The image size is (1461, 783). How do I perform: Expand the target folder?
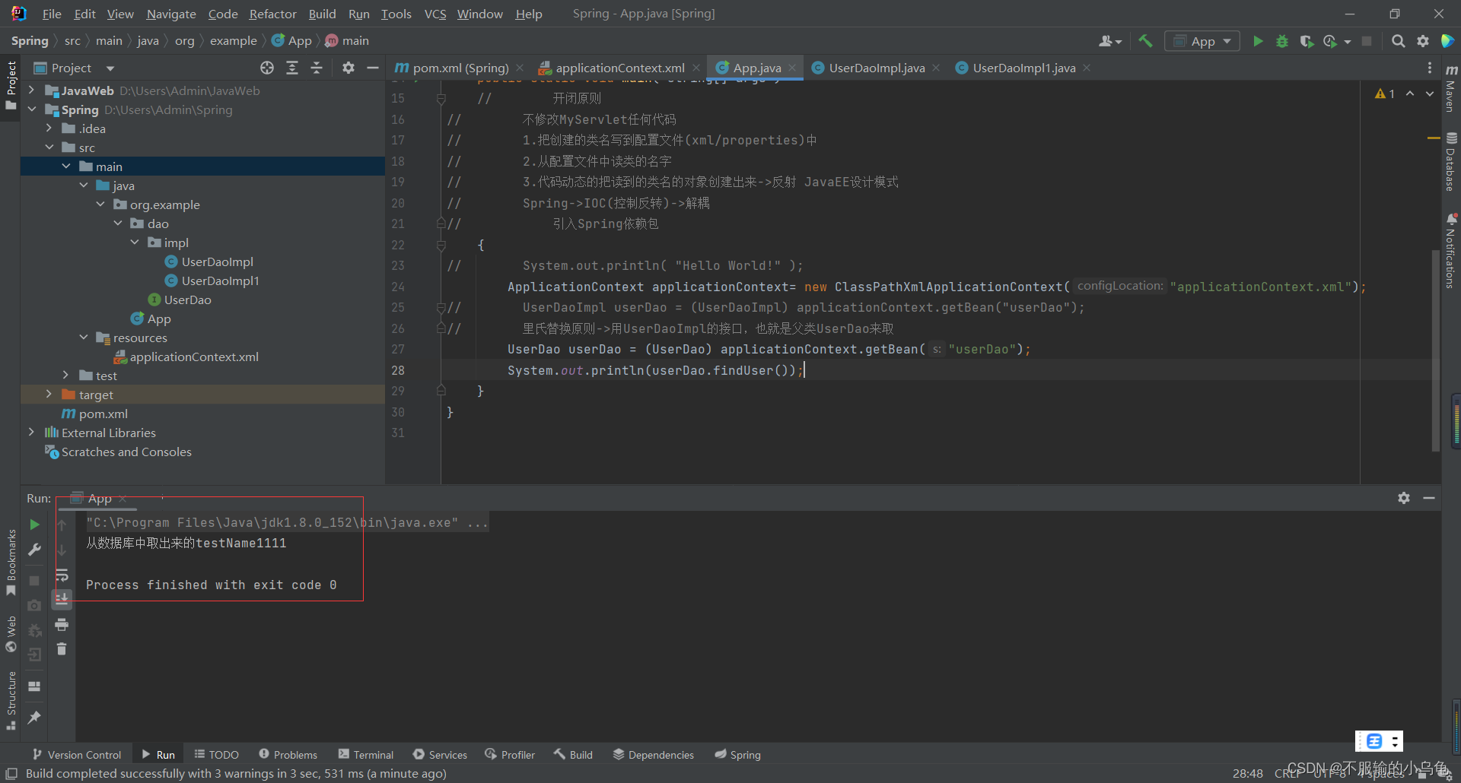pos(49,395)
